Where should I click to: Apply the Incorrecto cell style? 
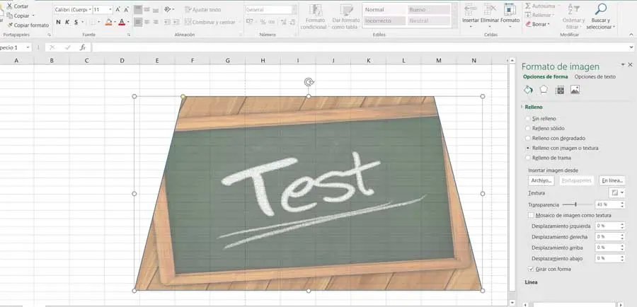(x=384, y=21)
